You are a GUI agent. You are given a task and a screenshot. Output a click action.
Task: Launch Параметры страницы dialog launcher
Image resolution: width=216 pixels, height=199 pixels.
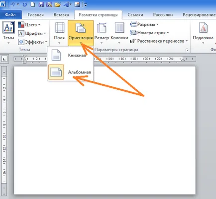(187, 50)
